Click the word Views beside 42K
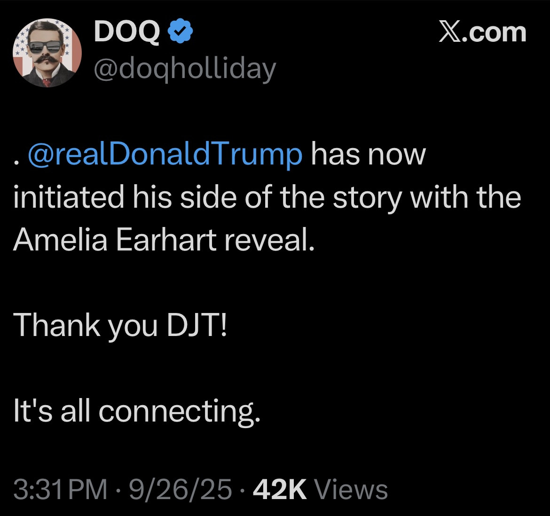Image resolution: width=550 pixels, height=516 pixels. [351, 489]
